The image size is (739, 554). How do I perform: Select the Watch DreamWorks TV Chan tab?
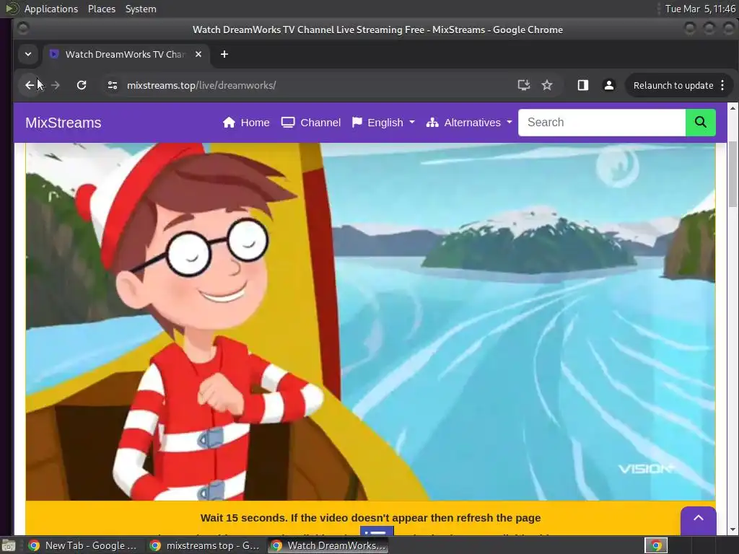(125, 54)
